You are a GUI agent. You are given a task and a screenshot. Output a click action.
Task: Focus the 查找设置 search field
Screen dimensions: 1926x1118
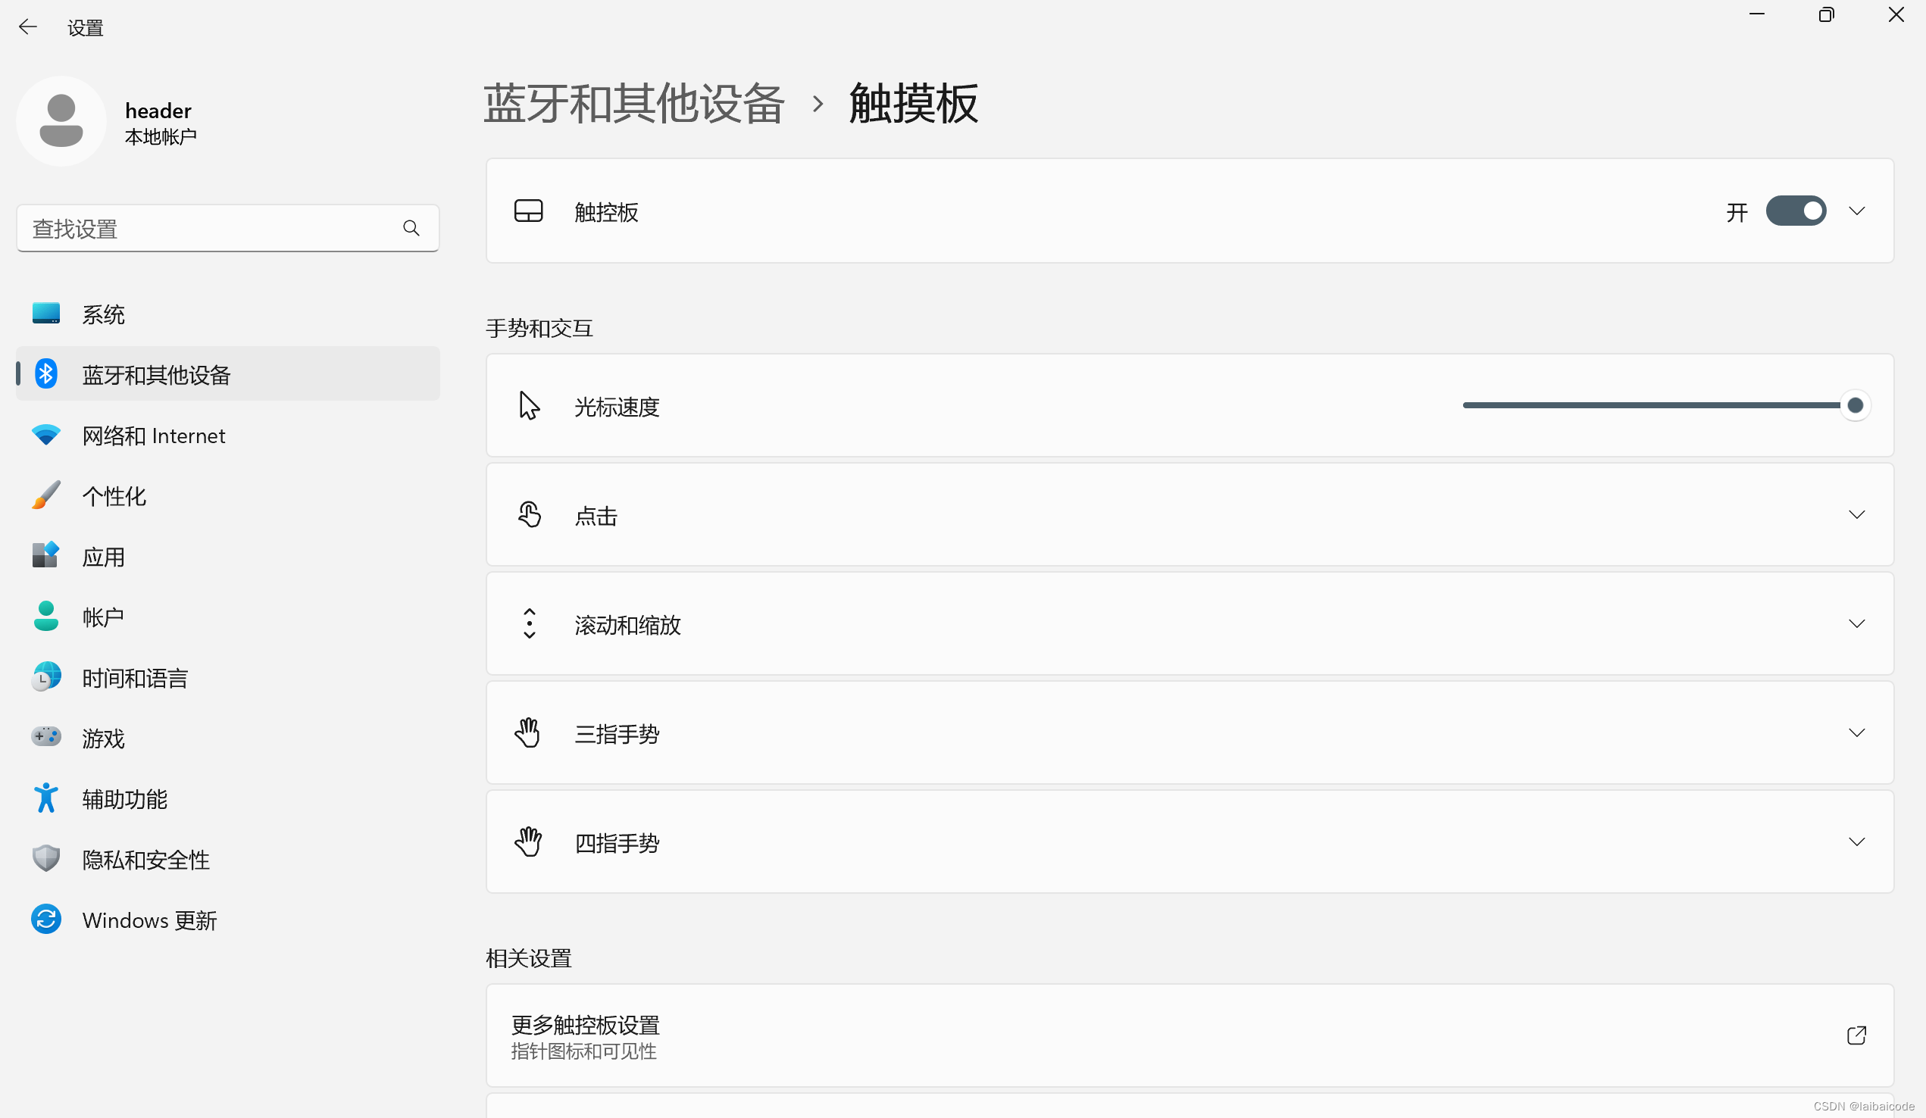210,229
